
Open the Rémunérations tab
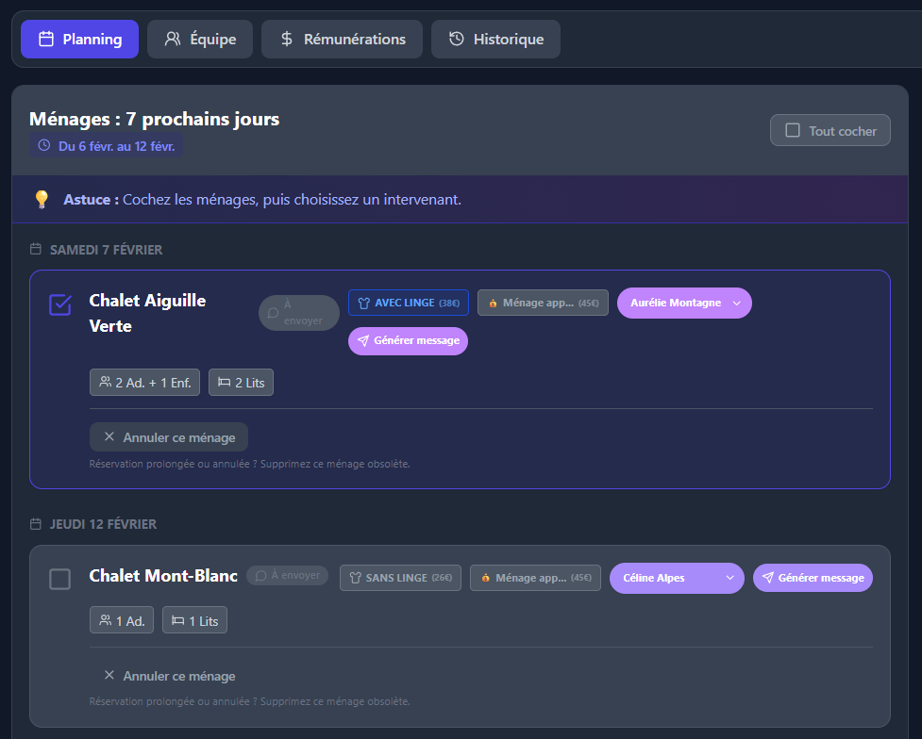[x=342, y=40]
